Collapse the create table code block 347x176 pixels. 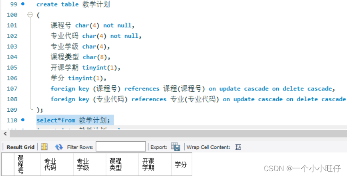tap(30, 15)
